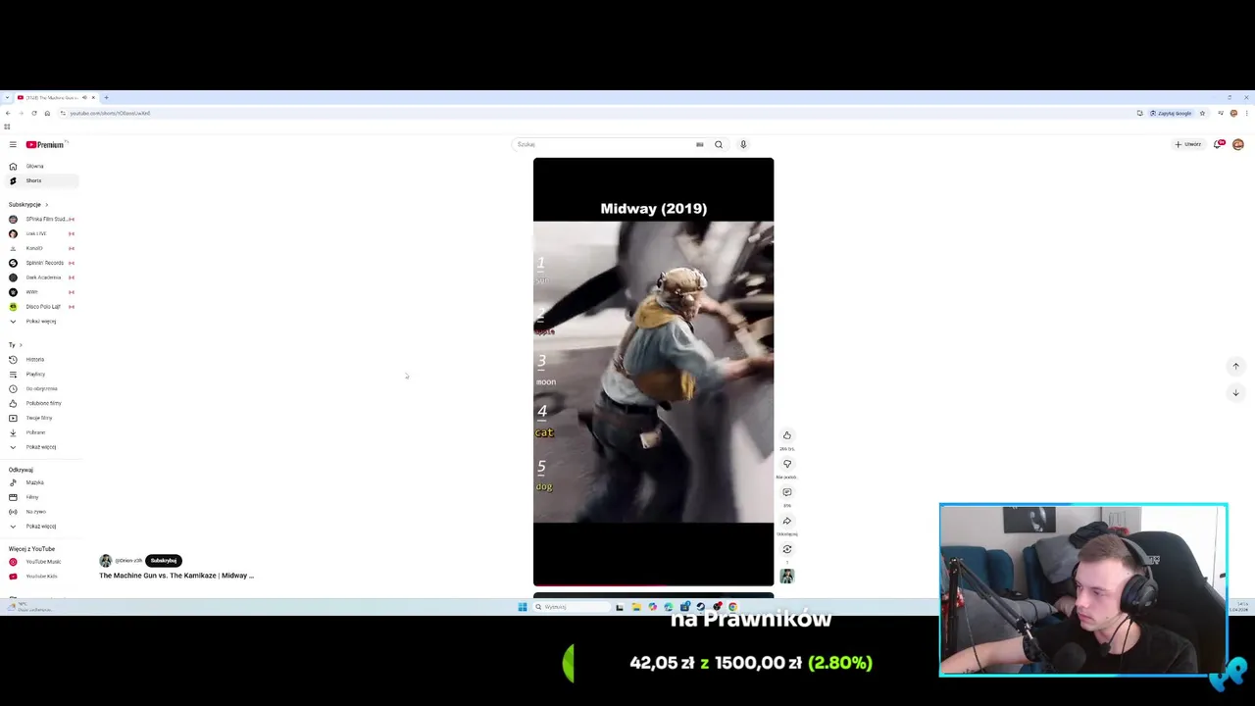Click the Remix button on the short
The width and height of the screenshot is (1255, 706).
(786, 549)
